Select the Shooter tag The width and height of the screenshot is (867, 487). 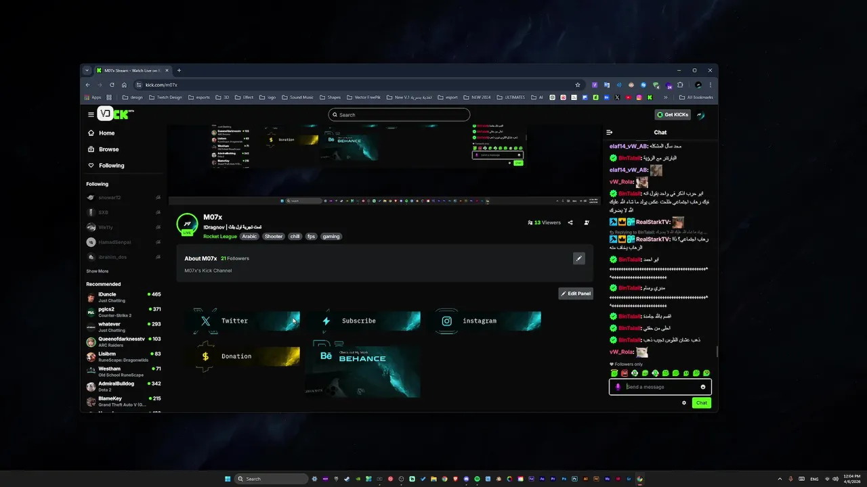tap(274, 237)
